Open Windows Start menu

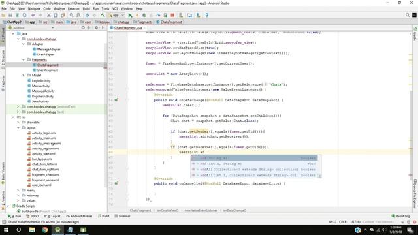click(x=6, y=230)
